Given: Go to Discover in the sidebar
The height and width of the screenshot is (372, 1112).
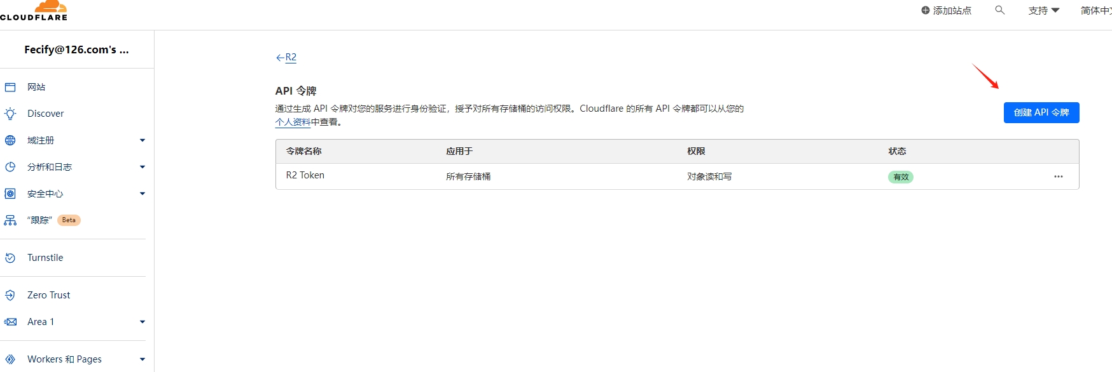Looking at the screenshot, I should tap(46, 114).
